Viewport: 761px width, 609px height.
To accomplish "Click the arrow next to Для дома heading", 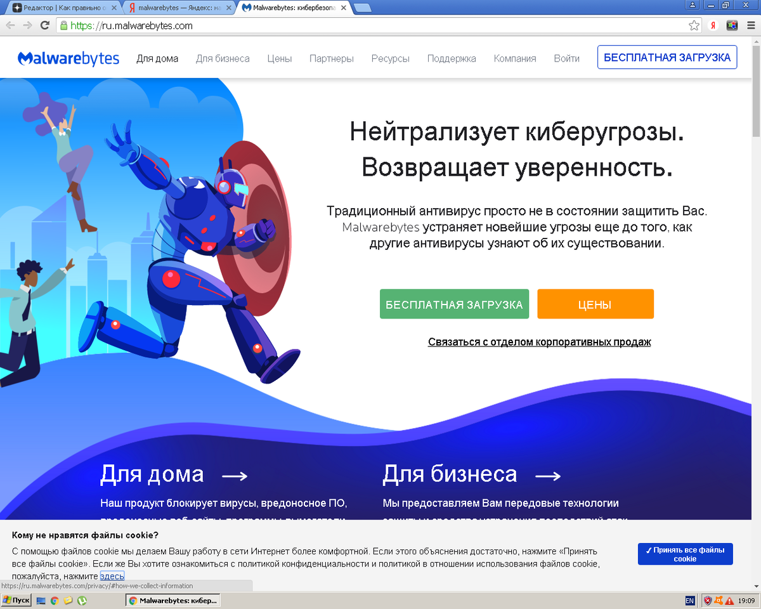I will click(x=234, y=476).
